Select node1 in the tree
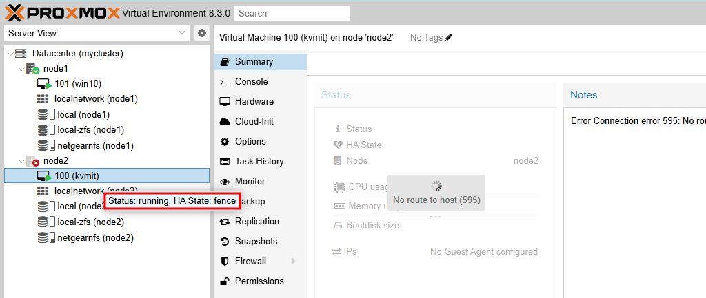Image resolution: width=706 pixels, height=298 pixels. pos(55,69)
